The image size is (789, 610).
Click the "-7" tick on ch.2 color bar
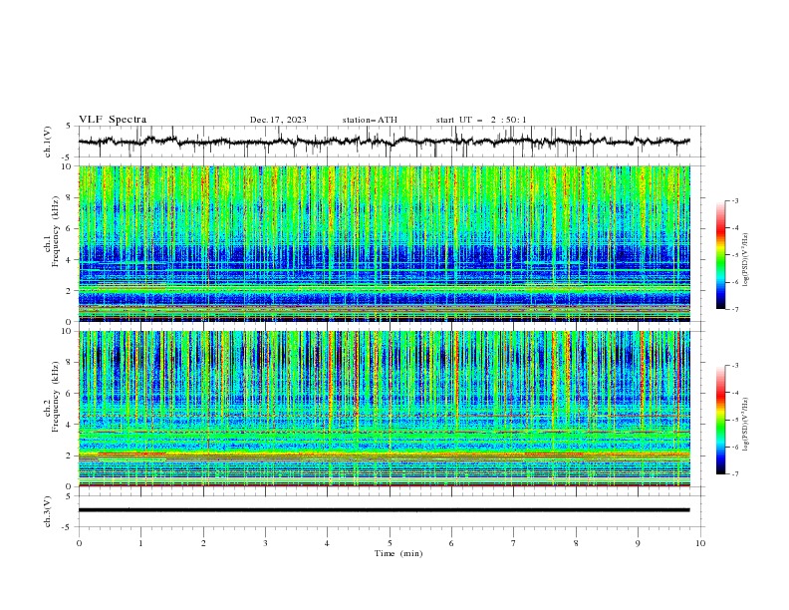point(734,473)
